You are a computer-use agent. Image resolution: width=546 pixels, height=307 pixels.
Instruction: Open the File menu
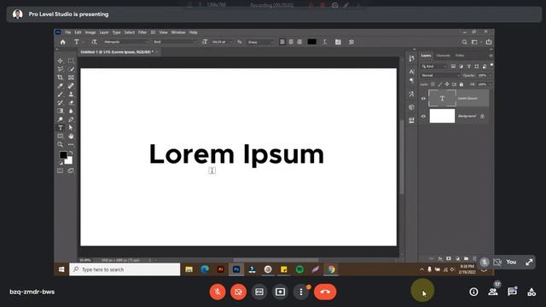[x=68, y=32]
